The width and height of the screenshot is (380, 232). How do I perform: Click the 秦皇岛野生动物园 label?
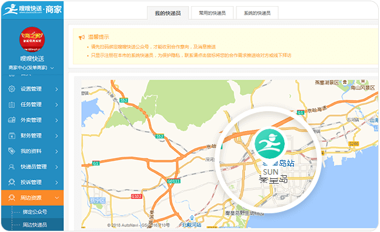pyautogui.click(x=244, y=213)
